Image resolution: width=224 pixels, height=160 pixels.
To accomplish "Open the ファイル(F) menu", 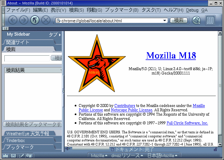I will (x=18, y=10).
